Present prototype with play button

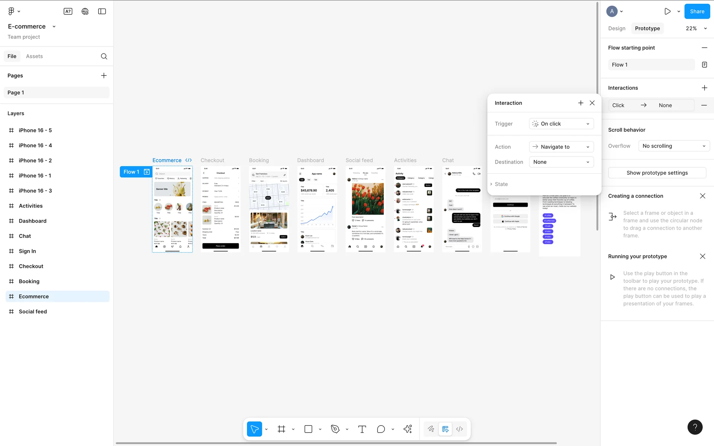[668, 12]
